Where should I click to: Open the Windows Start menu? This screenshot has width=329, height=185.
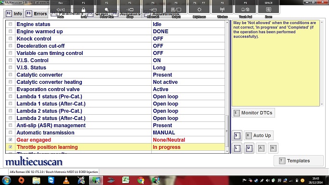coord(6,180)
